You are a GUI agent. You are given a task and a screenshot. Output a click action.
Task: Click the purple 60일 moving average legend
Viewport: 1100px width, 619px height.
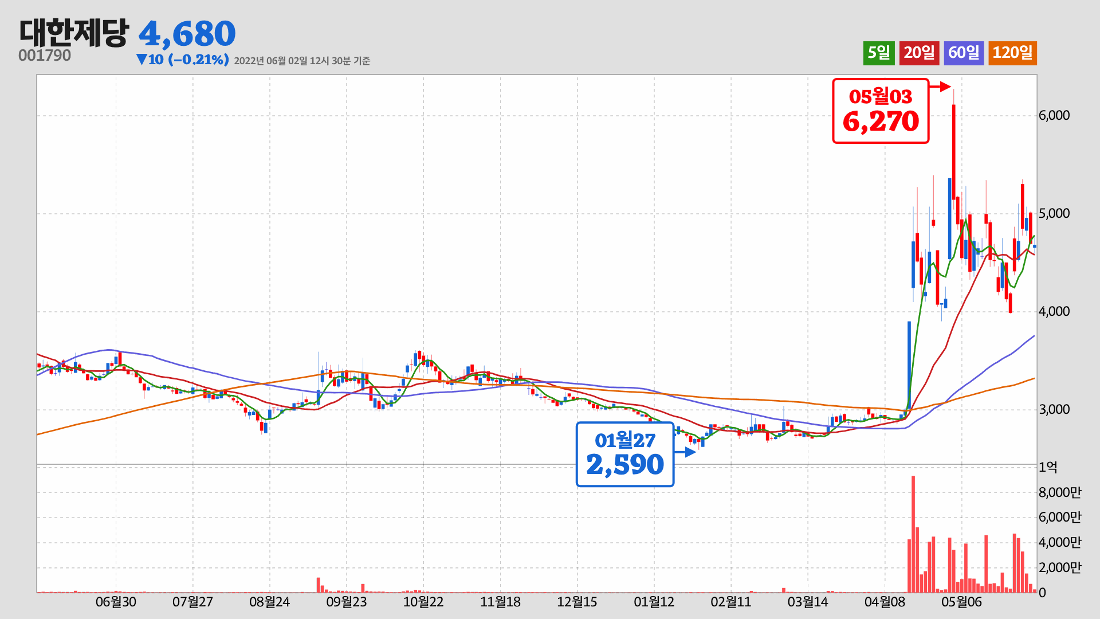[964, 53]
